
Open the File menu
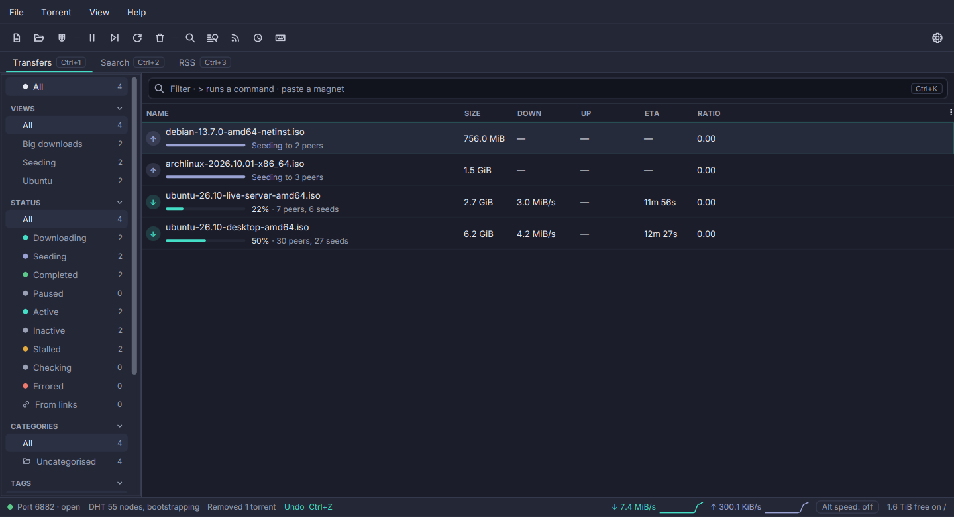tap(17, 12)
